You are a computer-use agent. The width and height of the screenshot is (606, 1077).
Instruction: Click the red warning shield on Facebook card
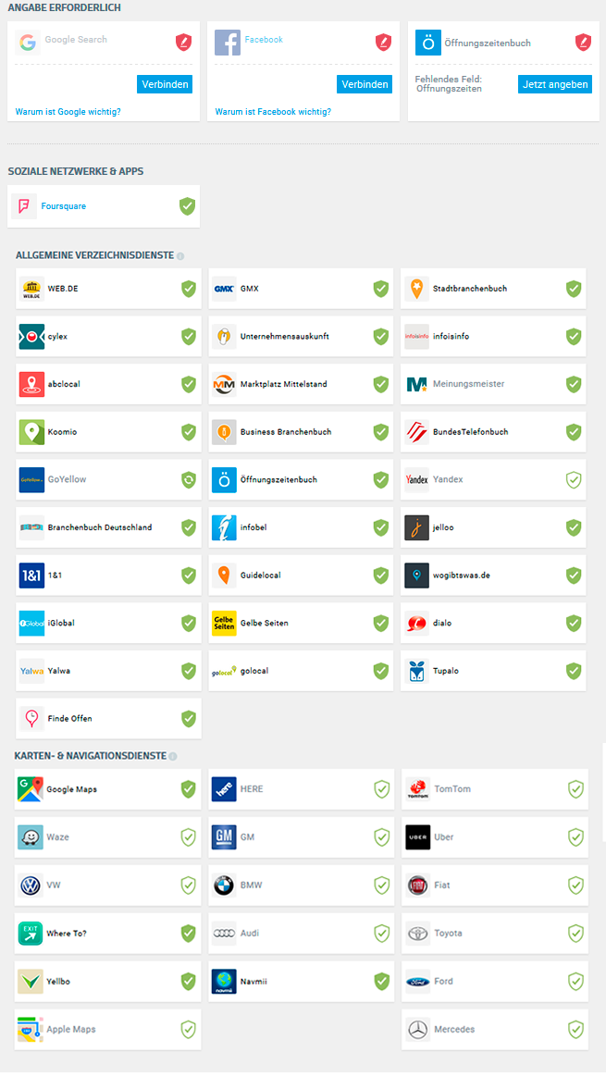[x=383, y=43]
